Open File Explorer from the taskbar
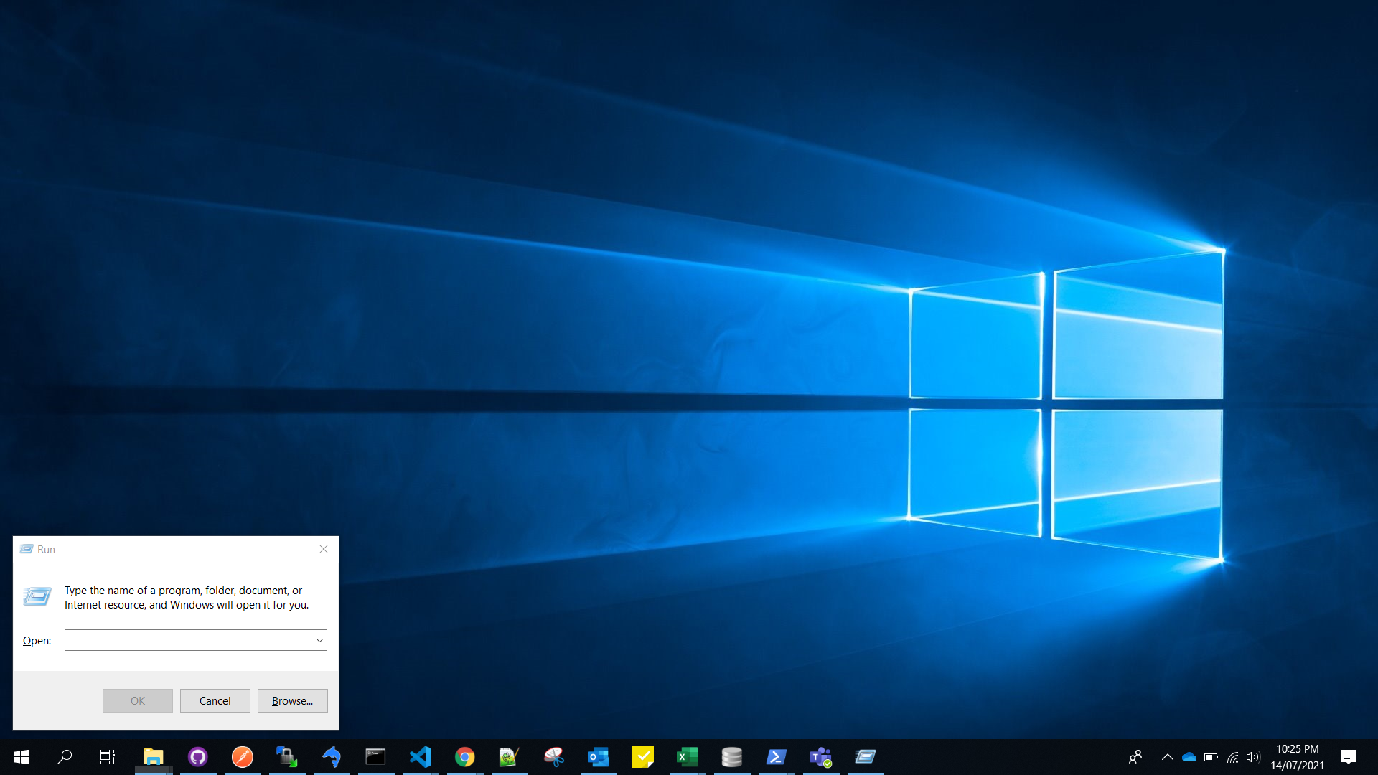This screenshot has height=775, width=1378. (x=153, y=756)
